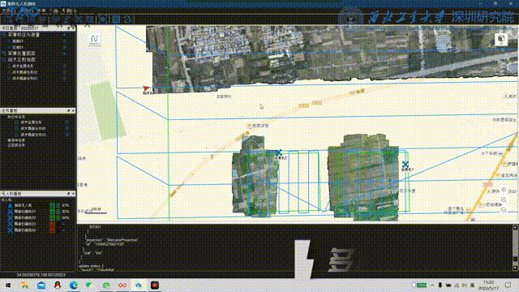Close the task panel
519x292 pixels.
pyautogui.click(x=73, y=110)
